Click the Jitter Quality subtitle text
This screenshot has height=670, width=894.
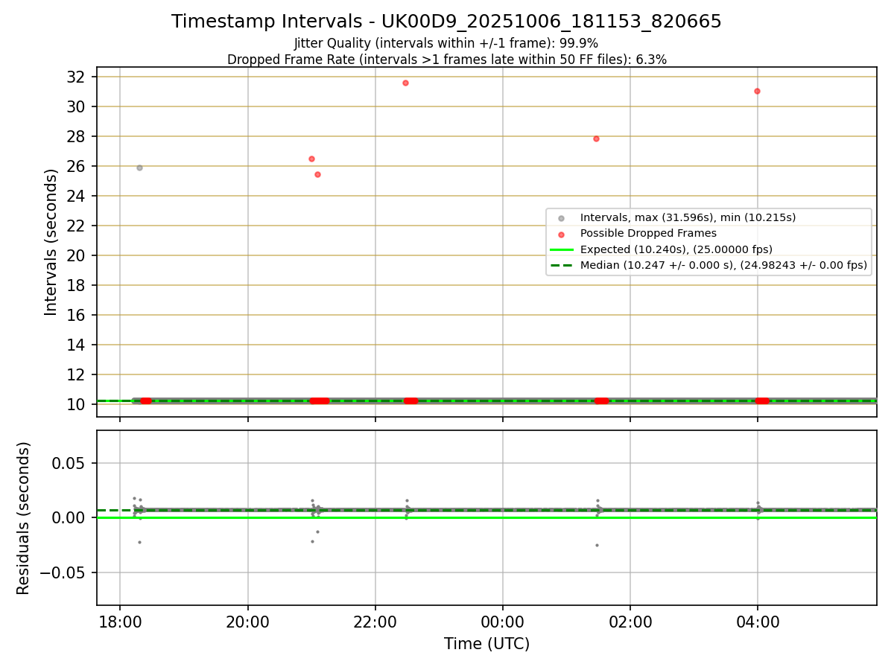point(446,43)
